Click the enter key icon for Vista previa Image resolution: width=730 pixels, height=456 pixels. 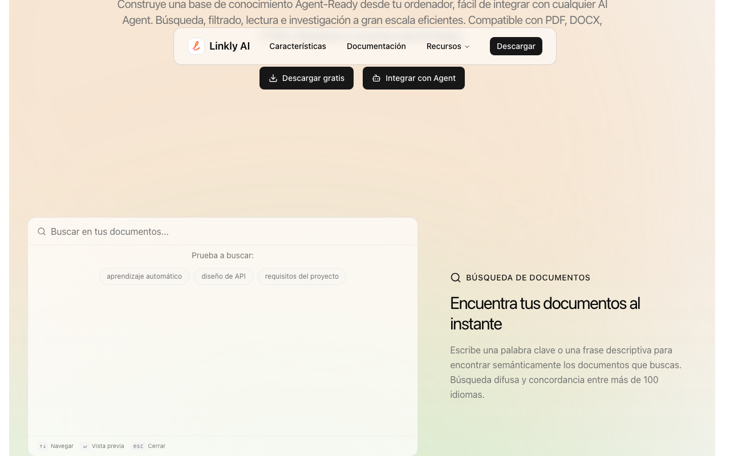point(85,446)
